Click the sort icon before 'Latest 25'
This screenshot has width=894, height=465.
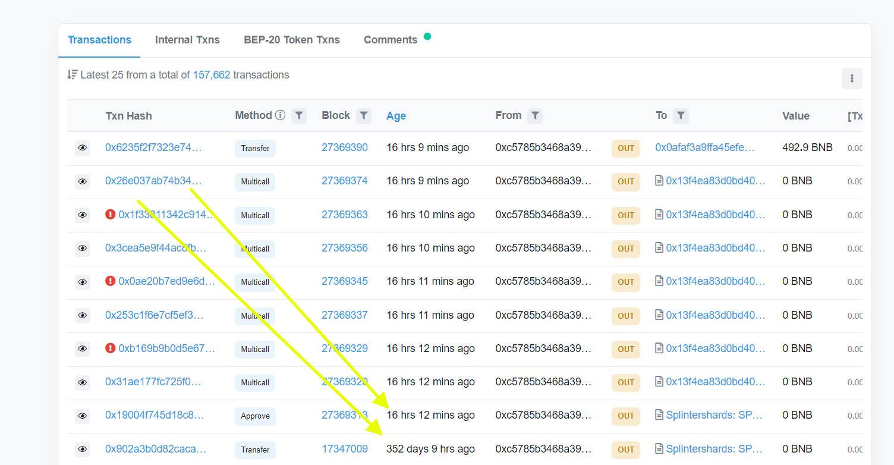(73, 75)
